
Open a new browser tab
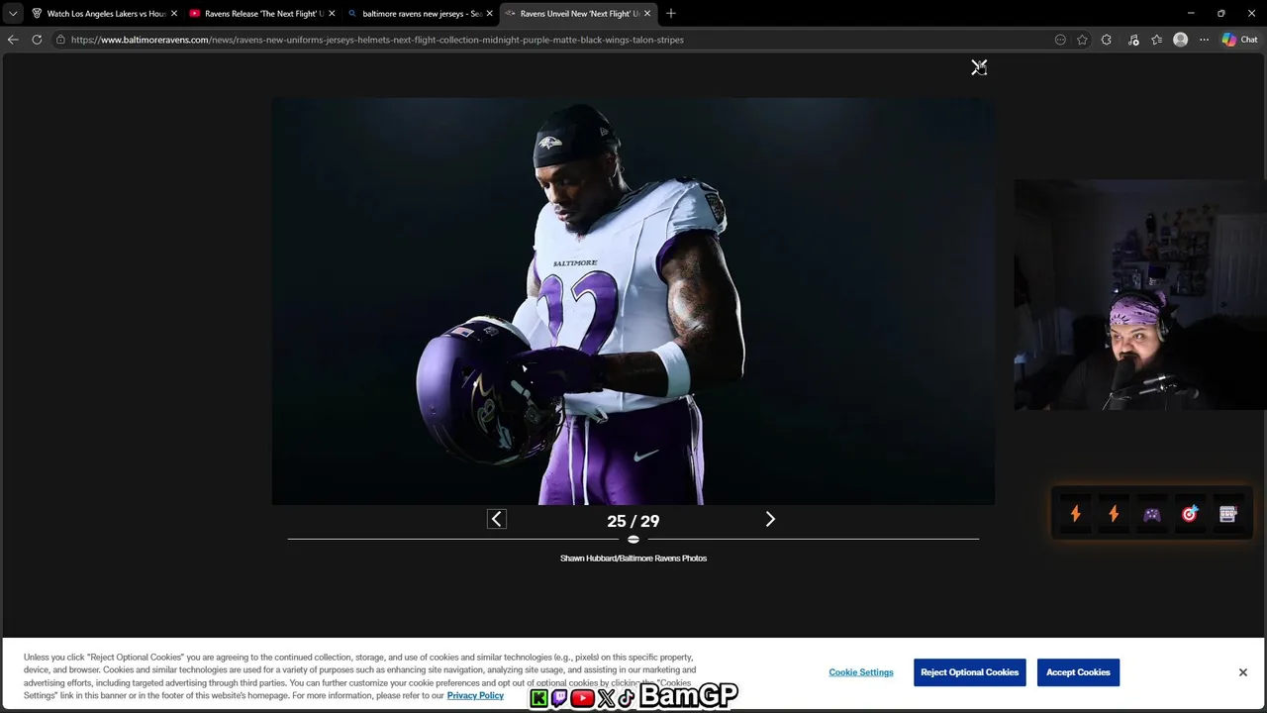671,14
